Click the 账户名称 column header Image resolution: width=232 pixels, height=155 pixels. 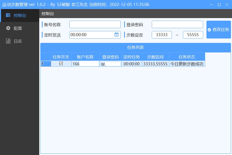85,57
